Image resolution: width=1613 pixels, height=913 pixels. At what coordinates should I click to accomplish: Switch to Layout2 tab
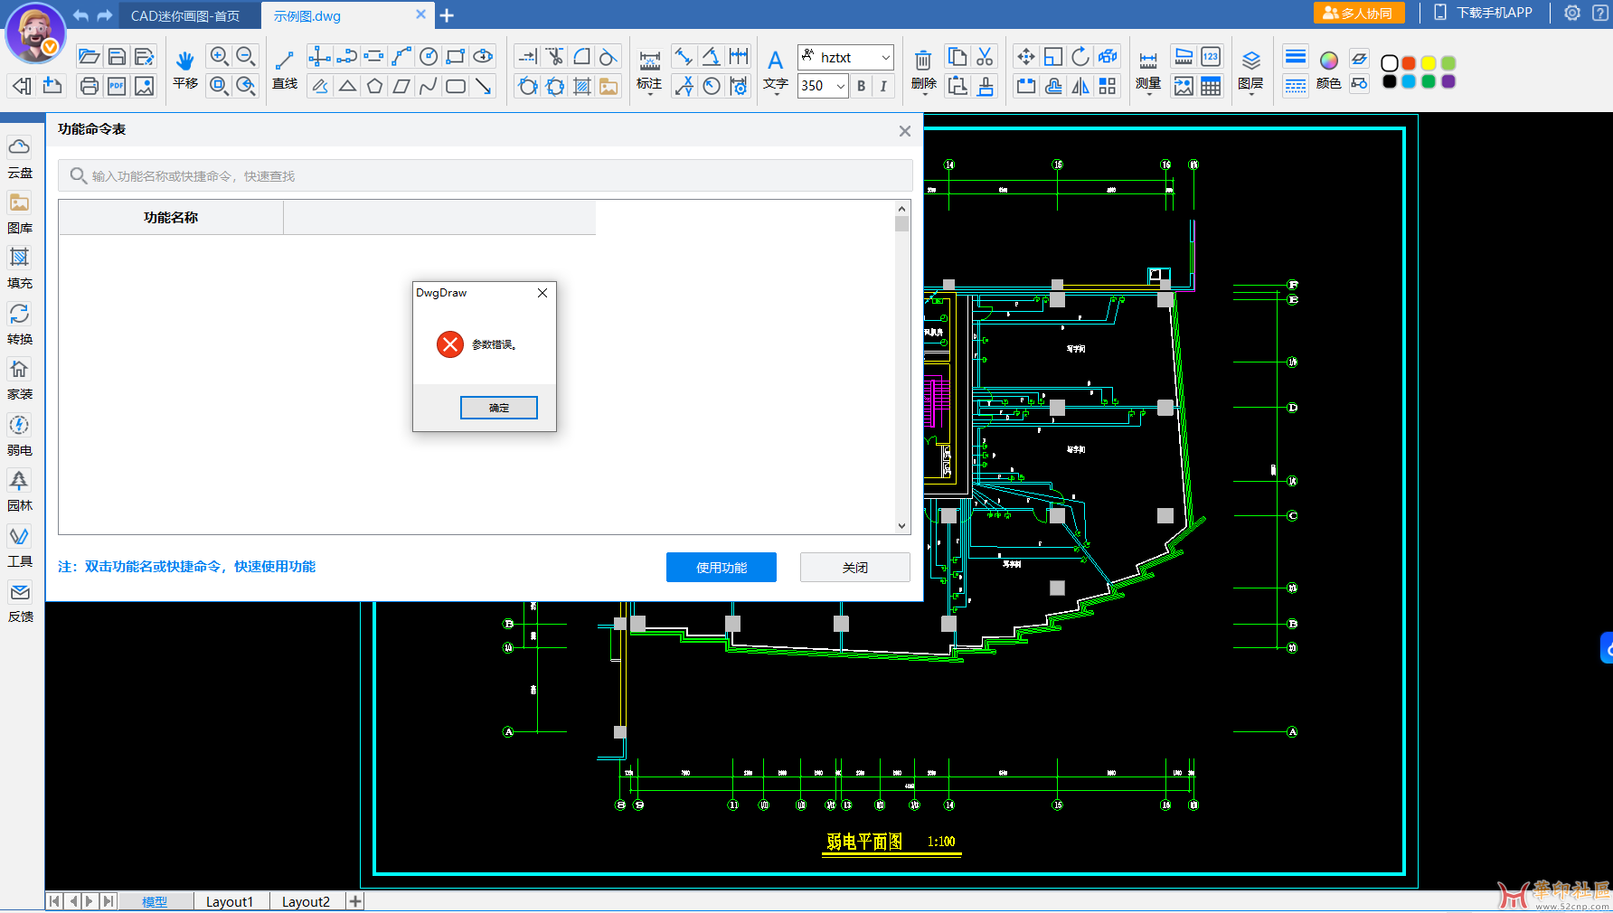coord(306,901)
